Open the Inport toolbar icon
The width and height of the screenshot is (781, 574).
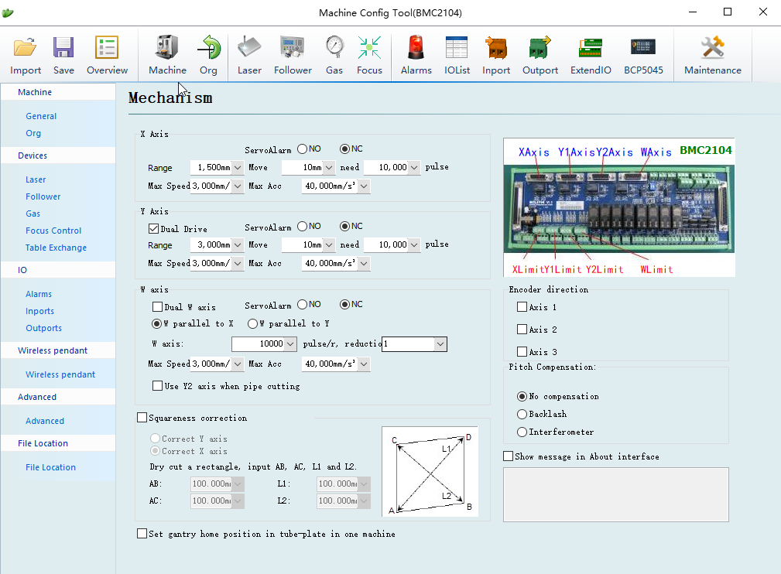tap(496, 48)
